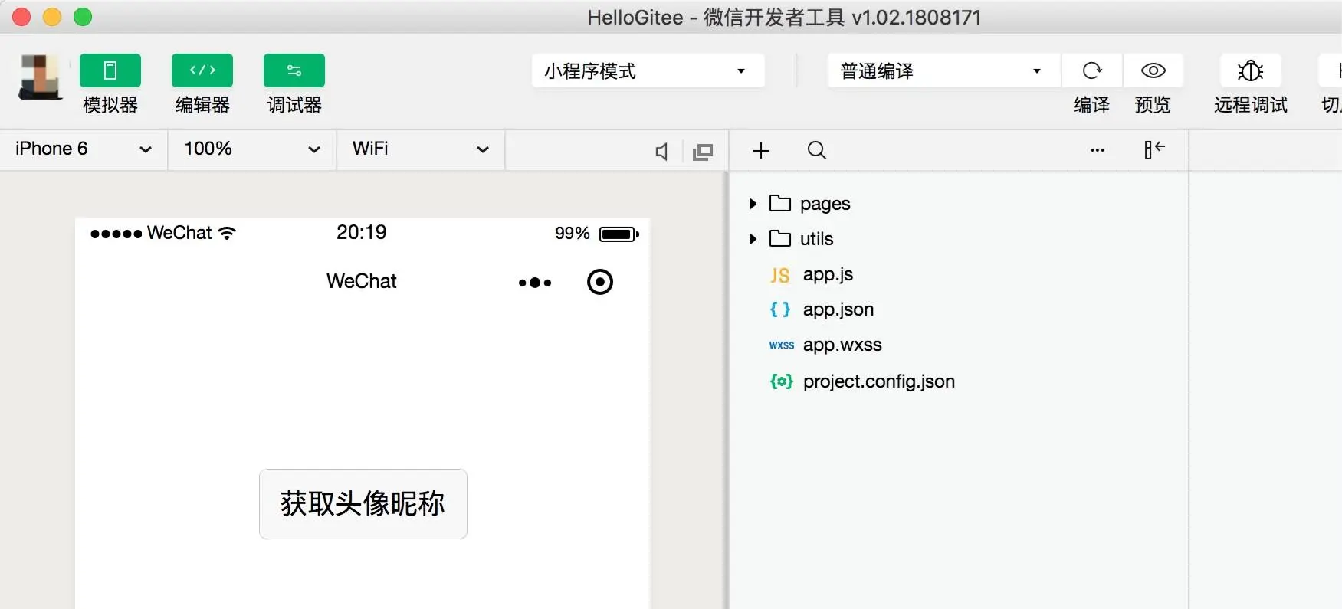Detach the simulator into separate window
The width and height of the screenshot is (1342, 609).
pos(703,152)
